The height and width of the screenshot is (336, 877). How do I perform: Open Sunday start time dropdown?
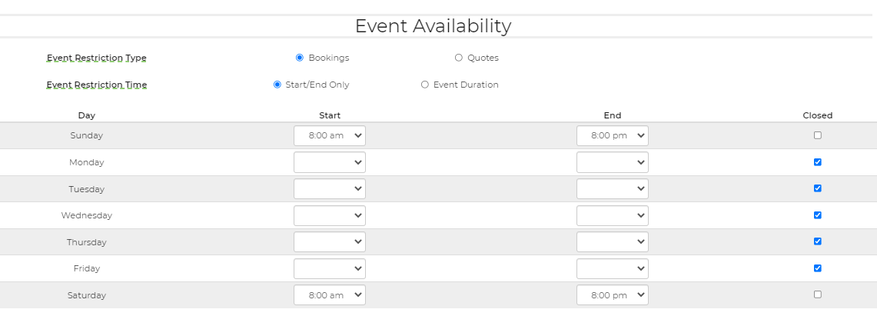[x=329, y=135]
